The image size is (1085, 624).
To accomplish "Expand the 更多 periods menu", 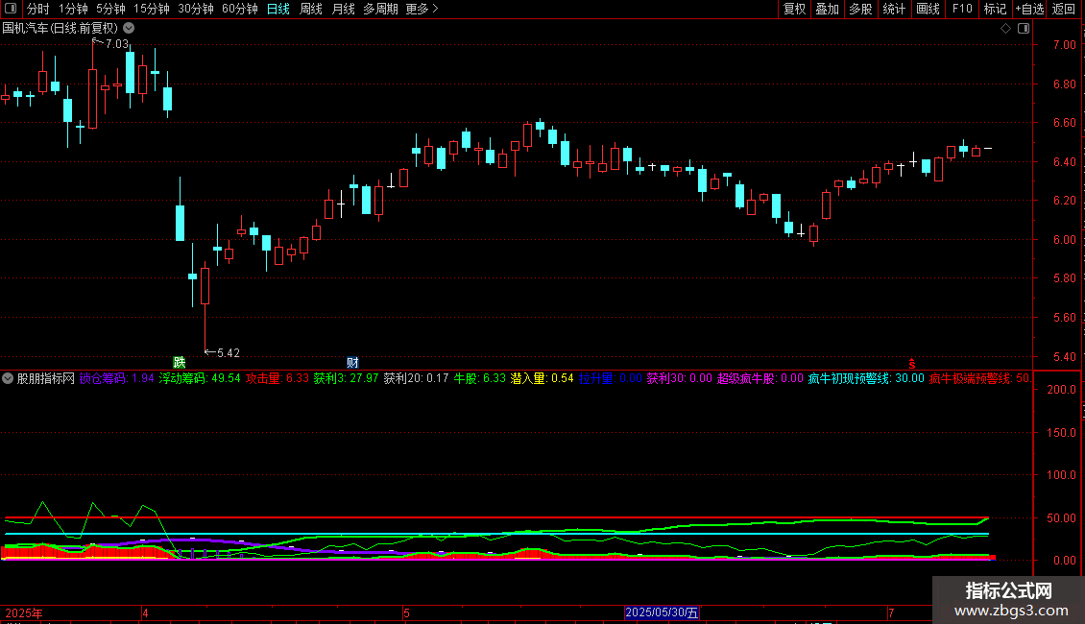I will [x=422, y=9].
